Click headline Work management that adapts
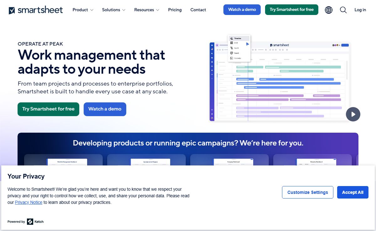The height and width of the screenshot is (231, 376). pos(91,62)
